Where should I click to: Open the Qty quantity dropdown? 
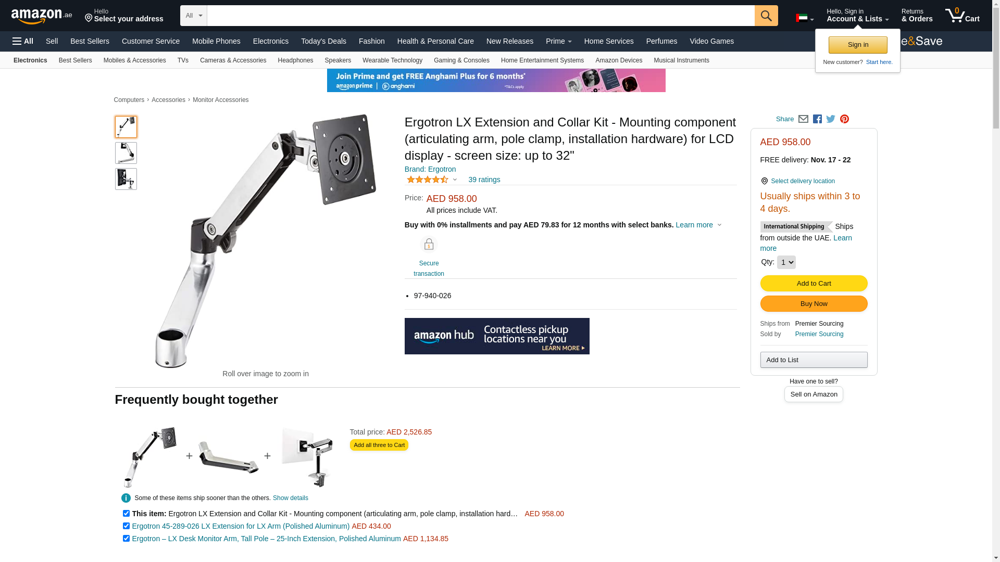[x=786, y=262]
